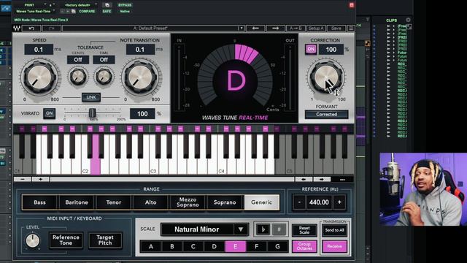Toggle Group Octaves button

[304, 246]
